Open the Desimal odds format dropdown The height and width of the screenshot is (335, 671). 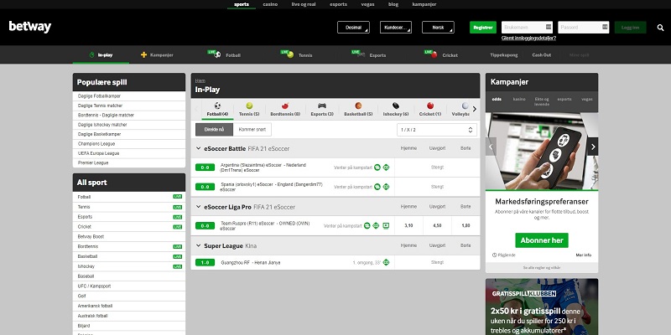[x=352, y=28]
